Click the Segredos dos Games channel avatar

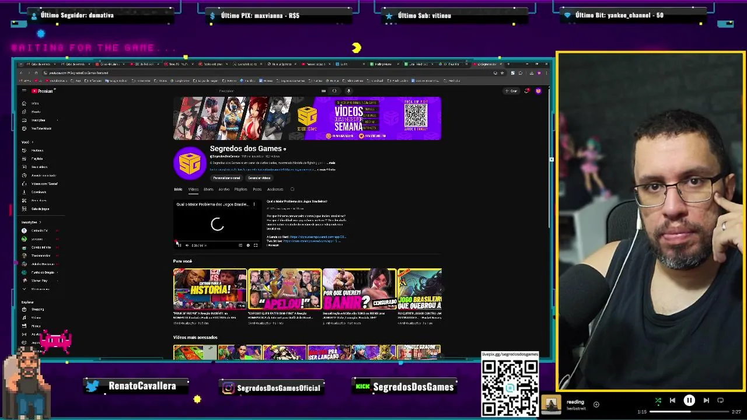[x=190, y=163]
